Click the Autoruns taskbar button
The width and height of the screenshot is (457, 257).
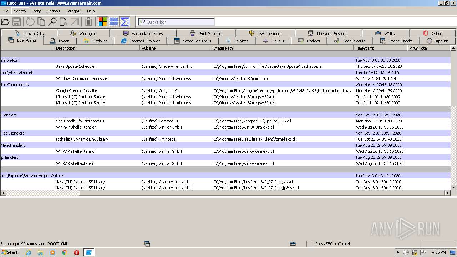[89, 252]
